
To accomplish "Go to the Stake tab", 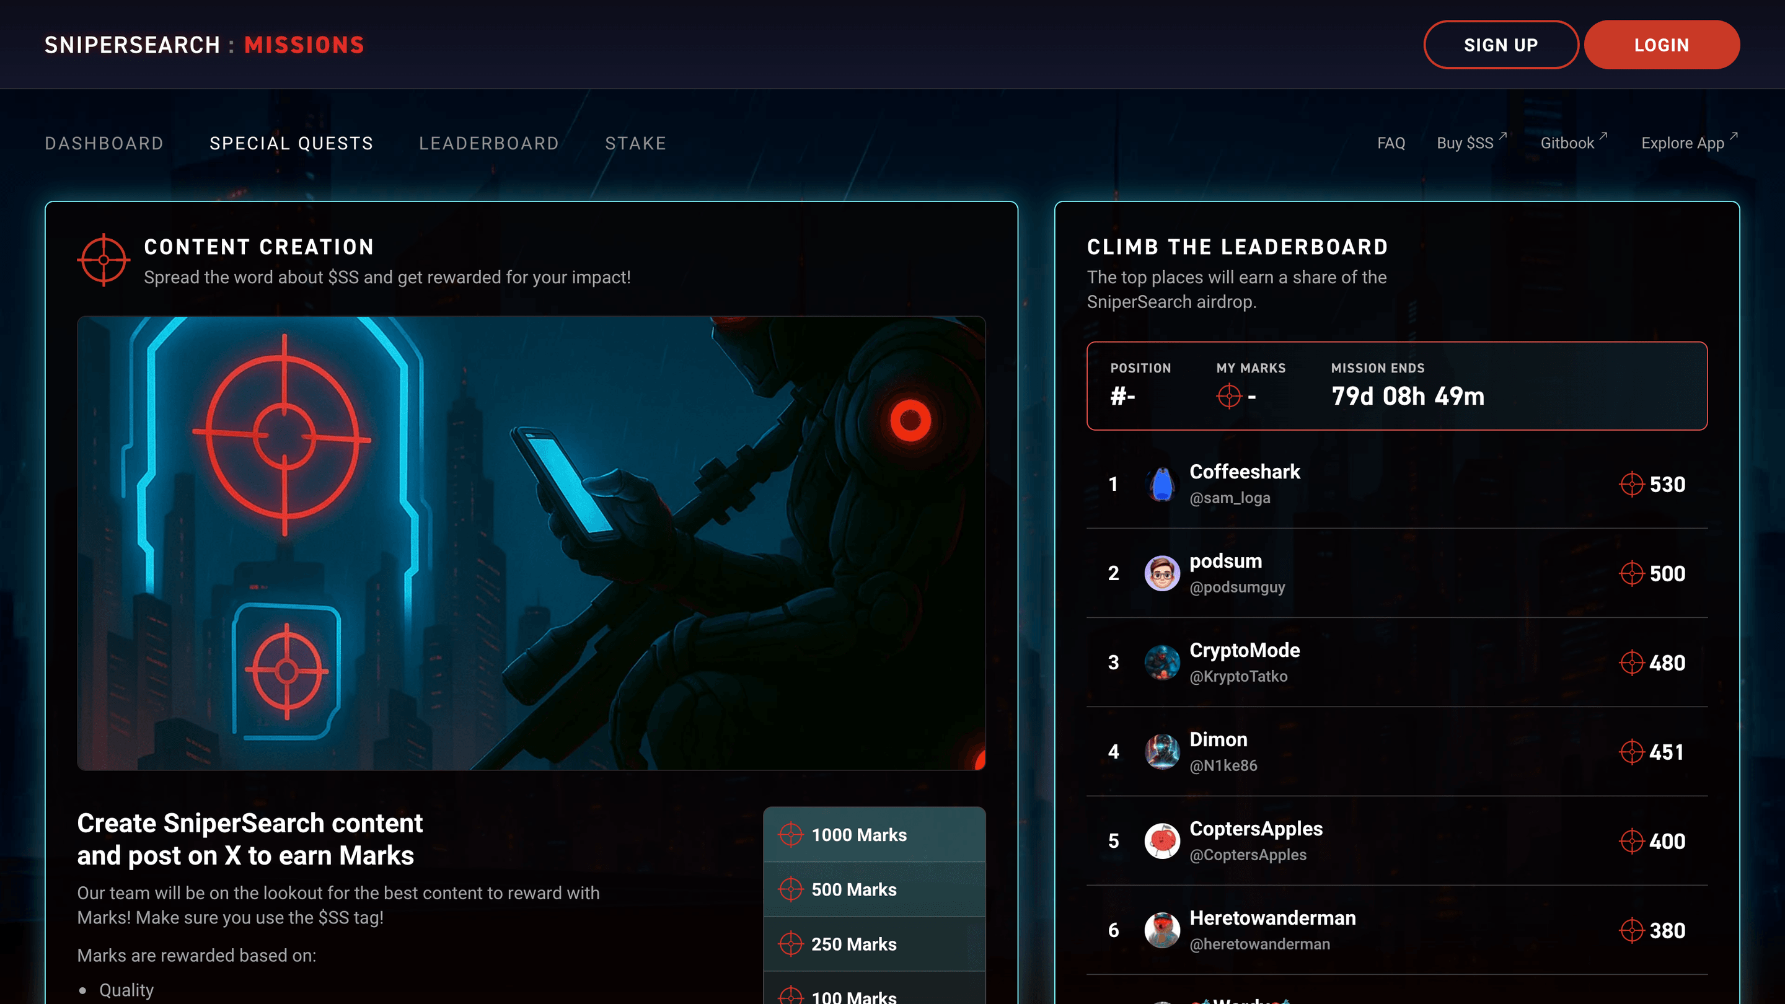I will tap(635, 143).
